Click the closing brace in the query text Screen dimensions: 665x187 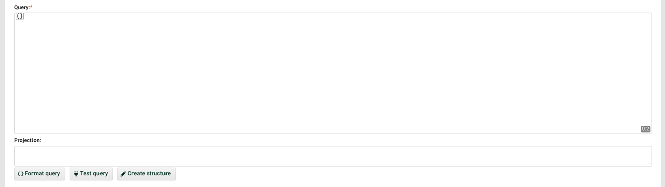21,16
